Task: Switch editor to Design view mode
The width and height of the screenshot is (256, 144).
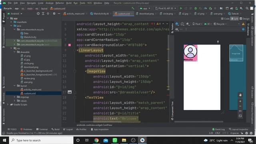Action: click(244, 19)
